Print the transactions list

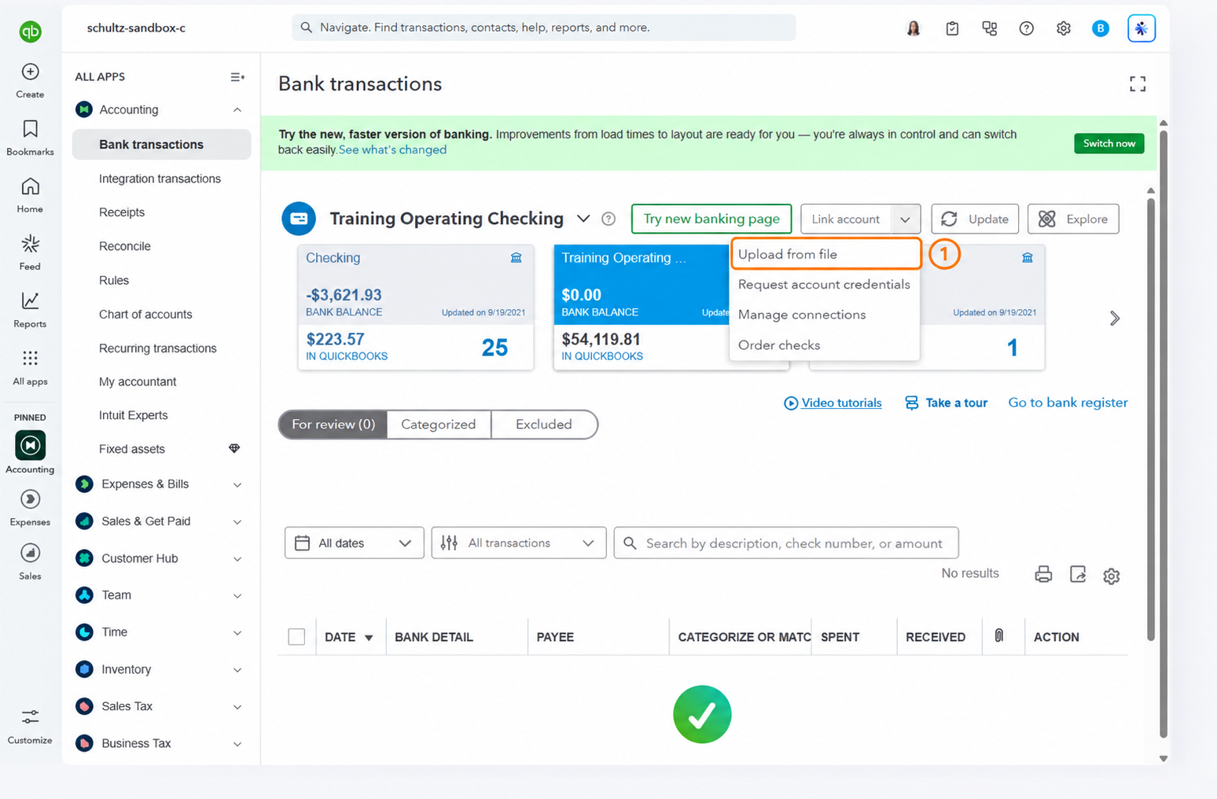click(x=1043, y=574)
